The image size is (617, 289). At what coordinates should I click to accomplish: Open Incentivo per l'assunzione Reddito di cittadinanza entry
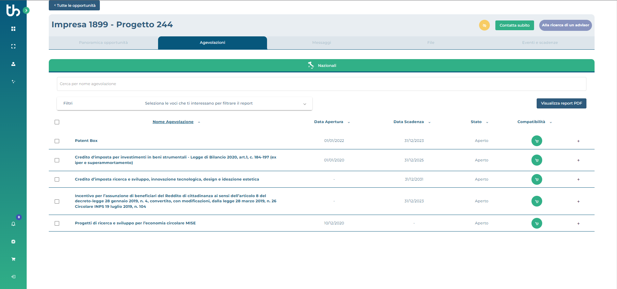pyautogui.click(x=176, y=201)
